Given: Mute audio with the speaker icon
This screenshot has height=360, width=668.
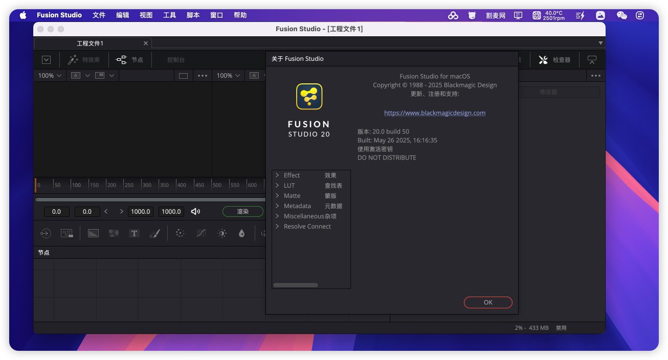Looking at the screenshot, I should [195, 211].
